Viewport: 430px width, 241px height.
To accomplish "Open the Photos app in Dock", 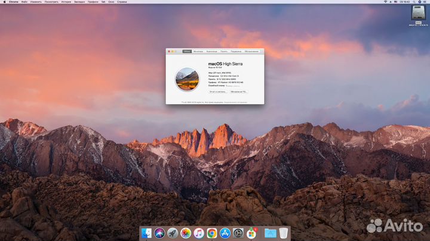I will click(x=186, y=233).
